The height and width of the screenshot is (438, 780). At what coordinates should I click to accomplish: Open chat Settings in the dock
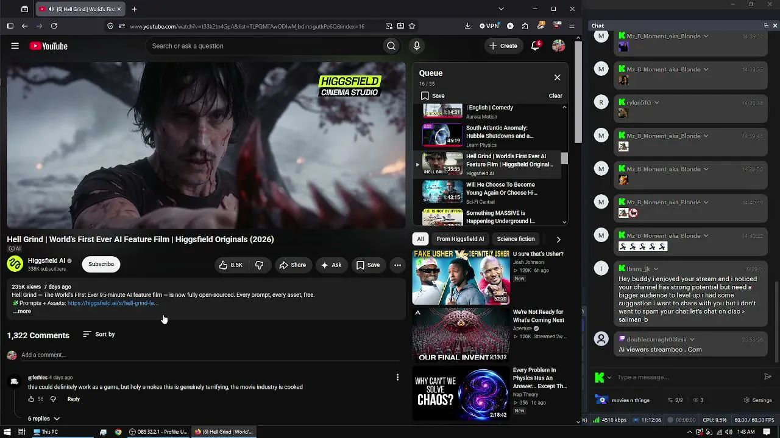[x=758, y=400]
